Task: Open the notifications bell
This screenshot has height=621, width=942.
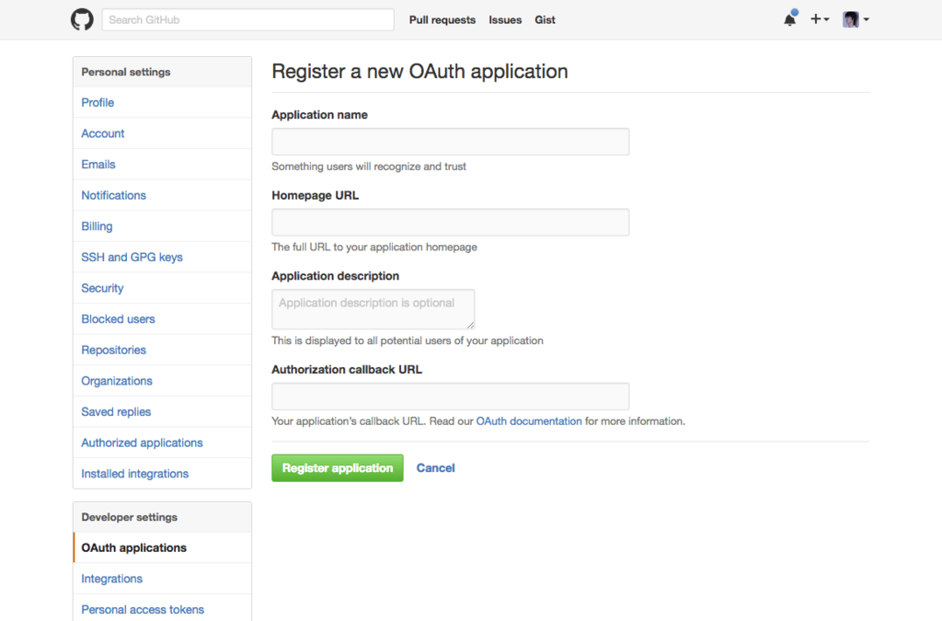Action: pos(789,19)
